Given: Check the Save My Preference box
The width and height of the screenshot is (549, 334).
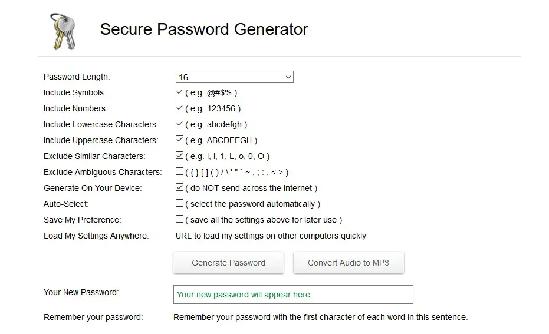Looking at the screenshot, I should point(179,220).
